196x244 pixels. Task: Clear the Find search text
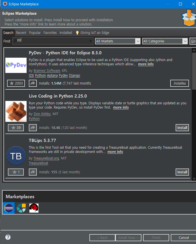pyautogui.click(x=91, y=41)
